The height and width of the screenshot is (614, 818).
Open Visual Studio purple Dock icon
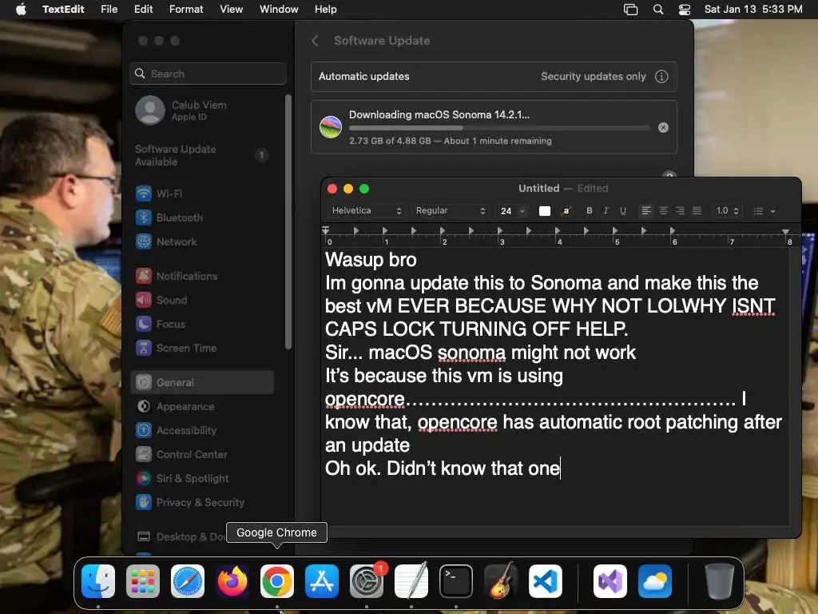point(610,581)
